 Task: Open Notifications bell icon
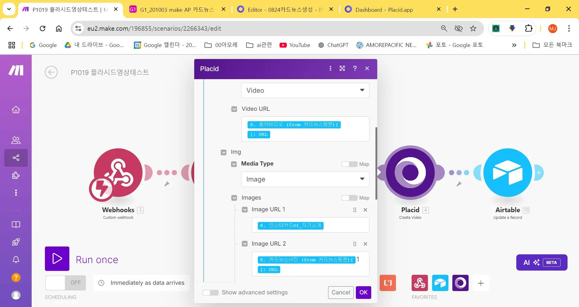[16, 259]
